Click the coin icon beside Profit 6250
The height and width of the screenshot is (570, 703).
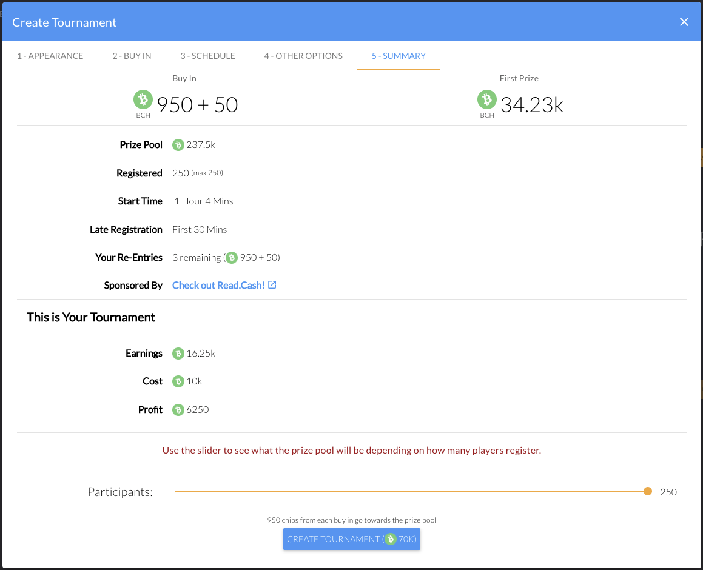coord(178,409)
